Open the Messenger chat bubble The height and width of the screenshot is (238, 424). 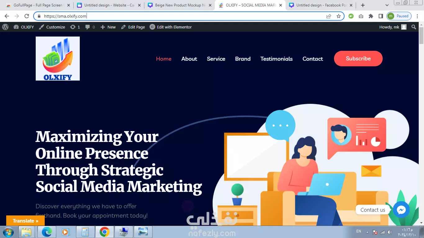(x=401, y=210)
